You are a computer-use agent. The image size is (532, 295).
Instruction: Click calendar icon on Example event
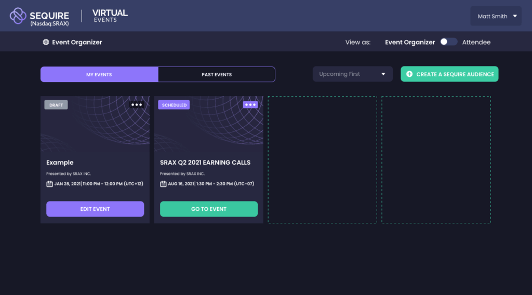pos(49,184)
